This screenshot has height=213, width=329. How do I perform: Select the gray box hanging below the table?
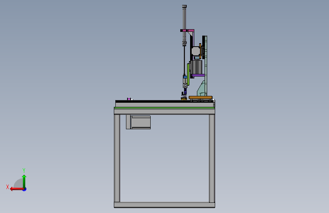pos(139,122)
